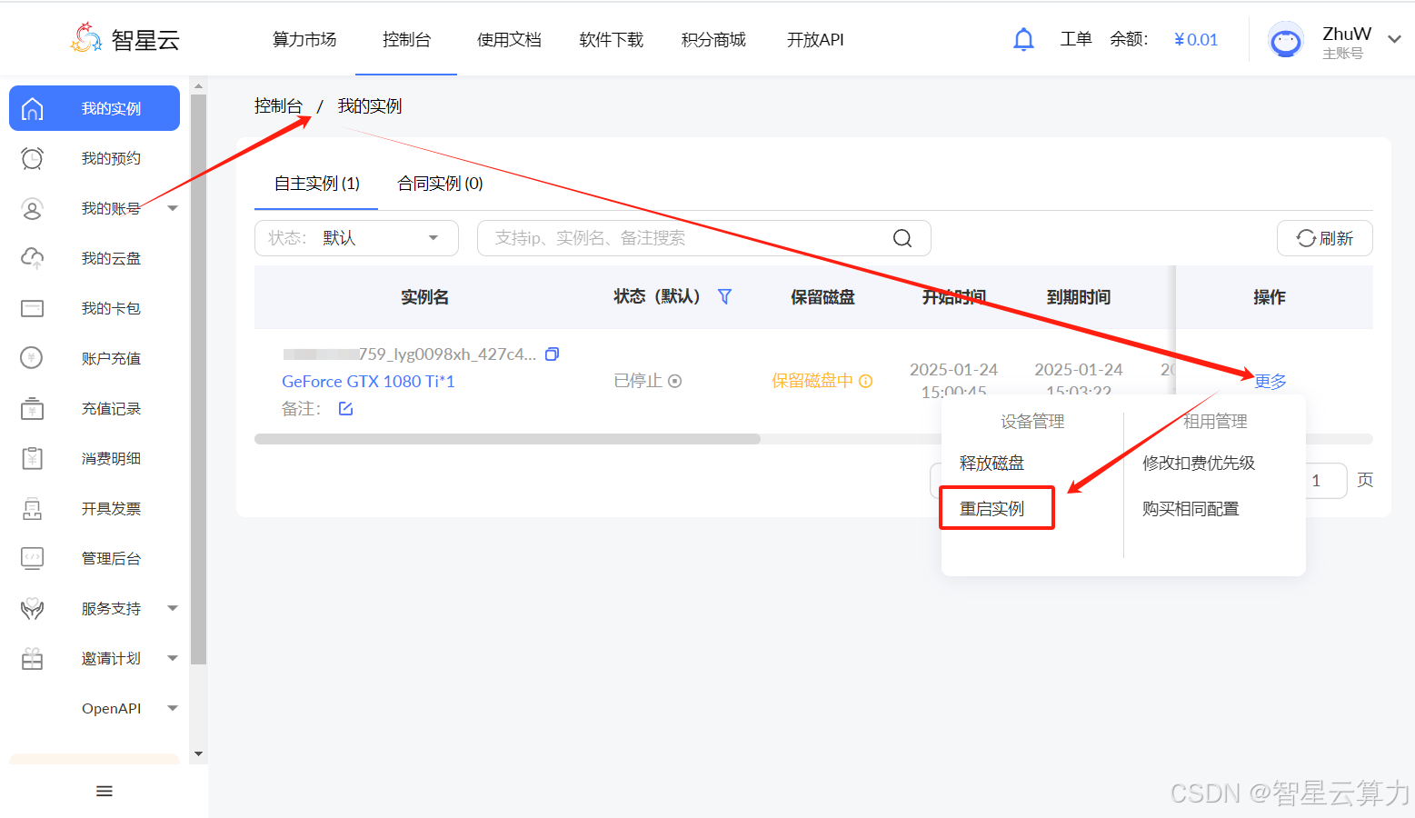Select 释放磁盘 in the popup menu
This screenshot has height=818, width=1415.
(x=991, y=463)
